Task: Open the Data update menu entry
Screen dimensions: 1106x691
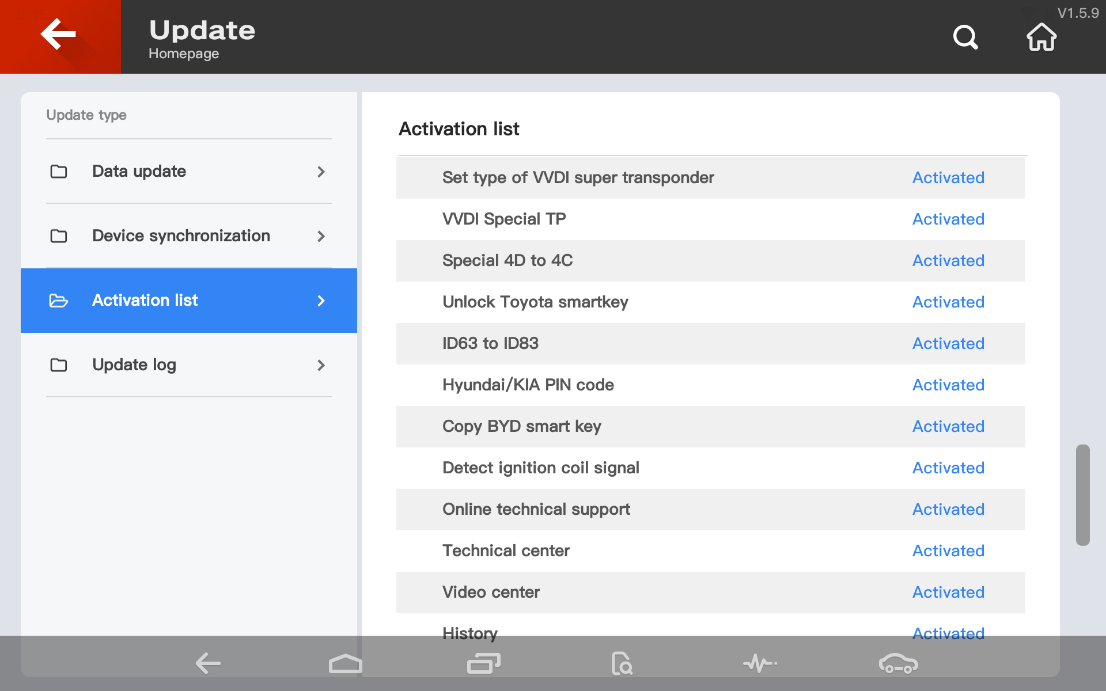Action: click(x=139, y=172)
